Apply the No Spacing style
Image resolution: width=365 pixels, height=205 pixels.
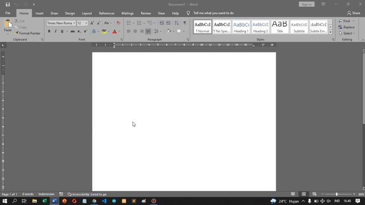point(222,27)
